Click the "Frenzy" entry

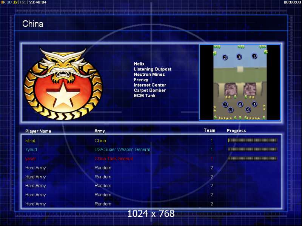pyautogui.click(x=141, y=80)
